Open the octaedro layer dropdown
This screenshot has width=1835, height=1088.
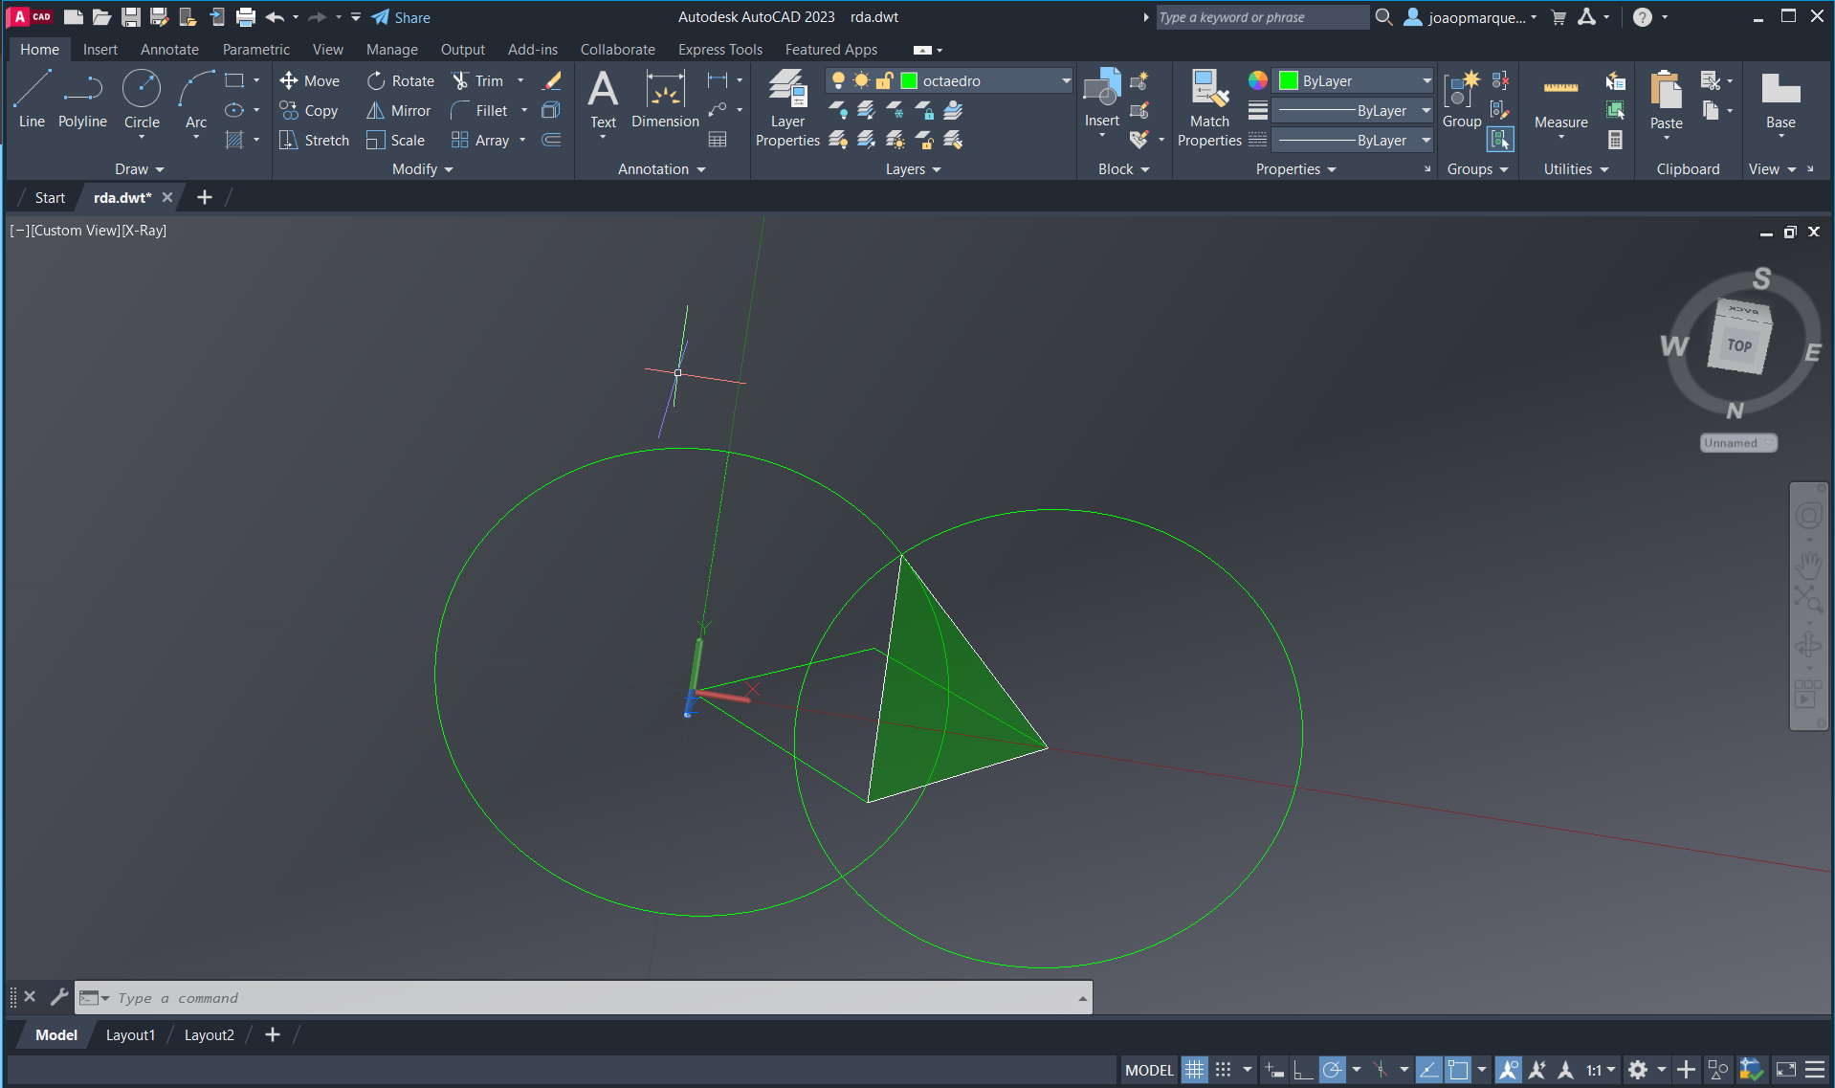tap(1066, 81)
